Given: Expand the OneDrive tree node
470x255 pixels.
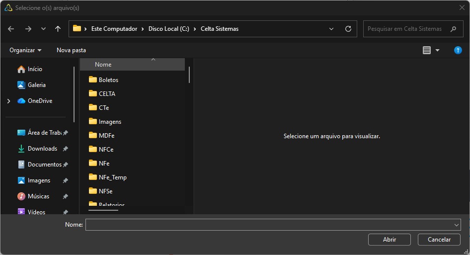Looking at the screenshot, I should click(x=8, y=101).
